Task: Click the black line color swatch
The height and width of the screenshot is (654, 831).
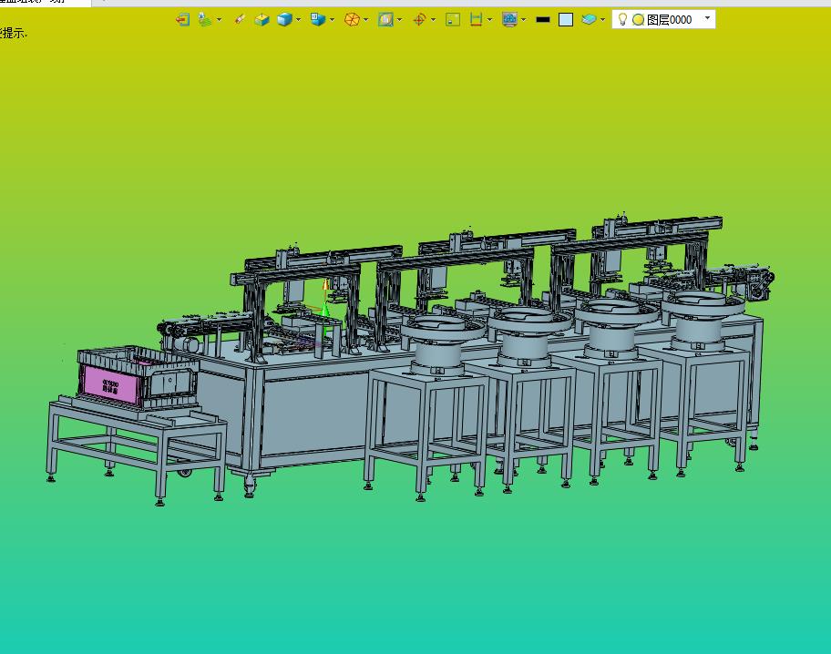Action: click(543, 19)
